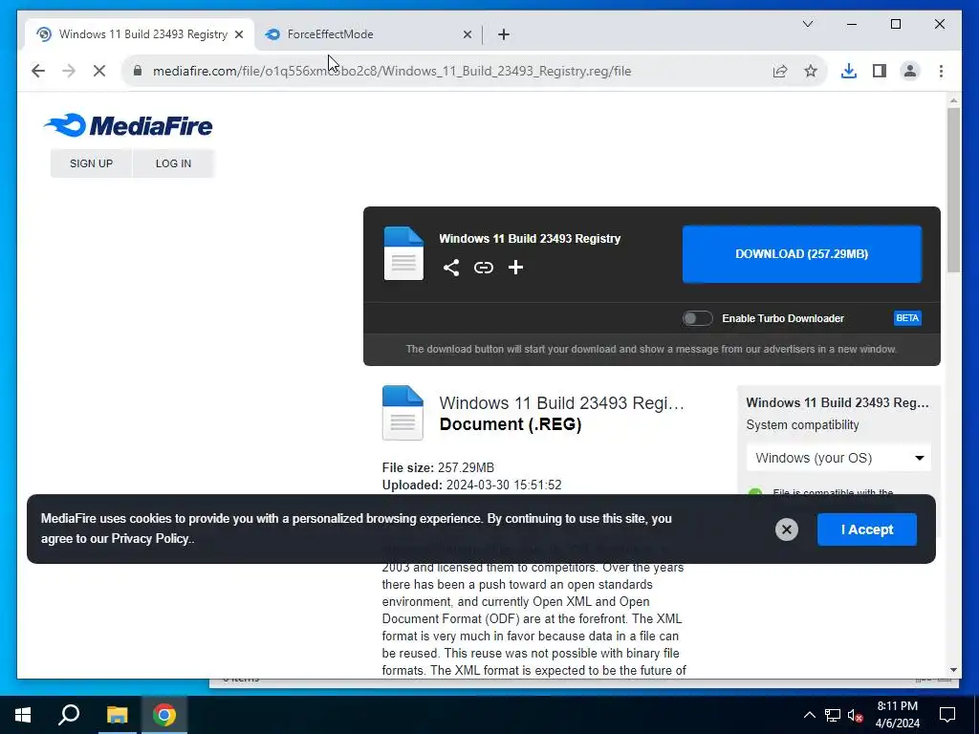This screenshot has width=979, height=734.
Task: Click the SIGN UP button
Action: (x=91, y=163)
